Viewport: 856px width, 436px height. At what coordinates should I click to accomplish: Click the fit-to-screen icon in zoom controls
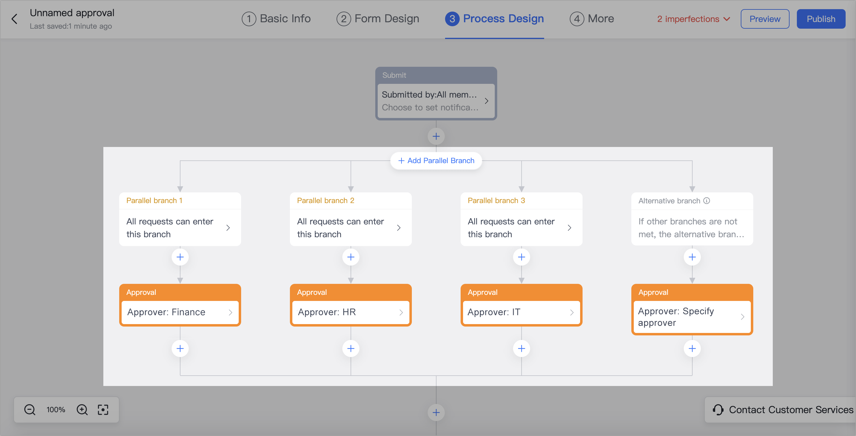103,409
